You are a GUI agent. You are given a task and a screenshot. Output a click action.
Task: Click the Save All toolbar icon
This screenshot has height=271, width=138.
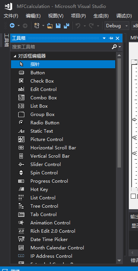pyautogui.click(x=67, y=25)
